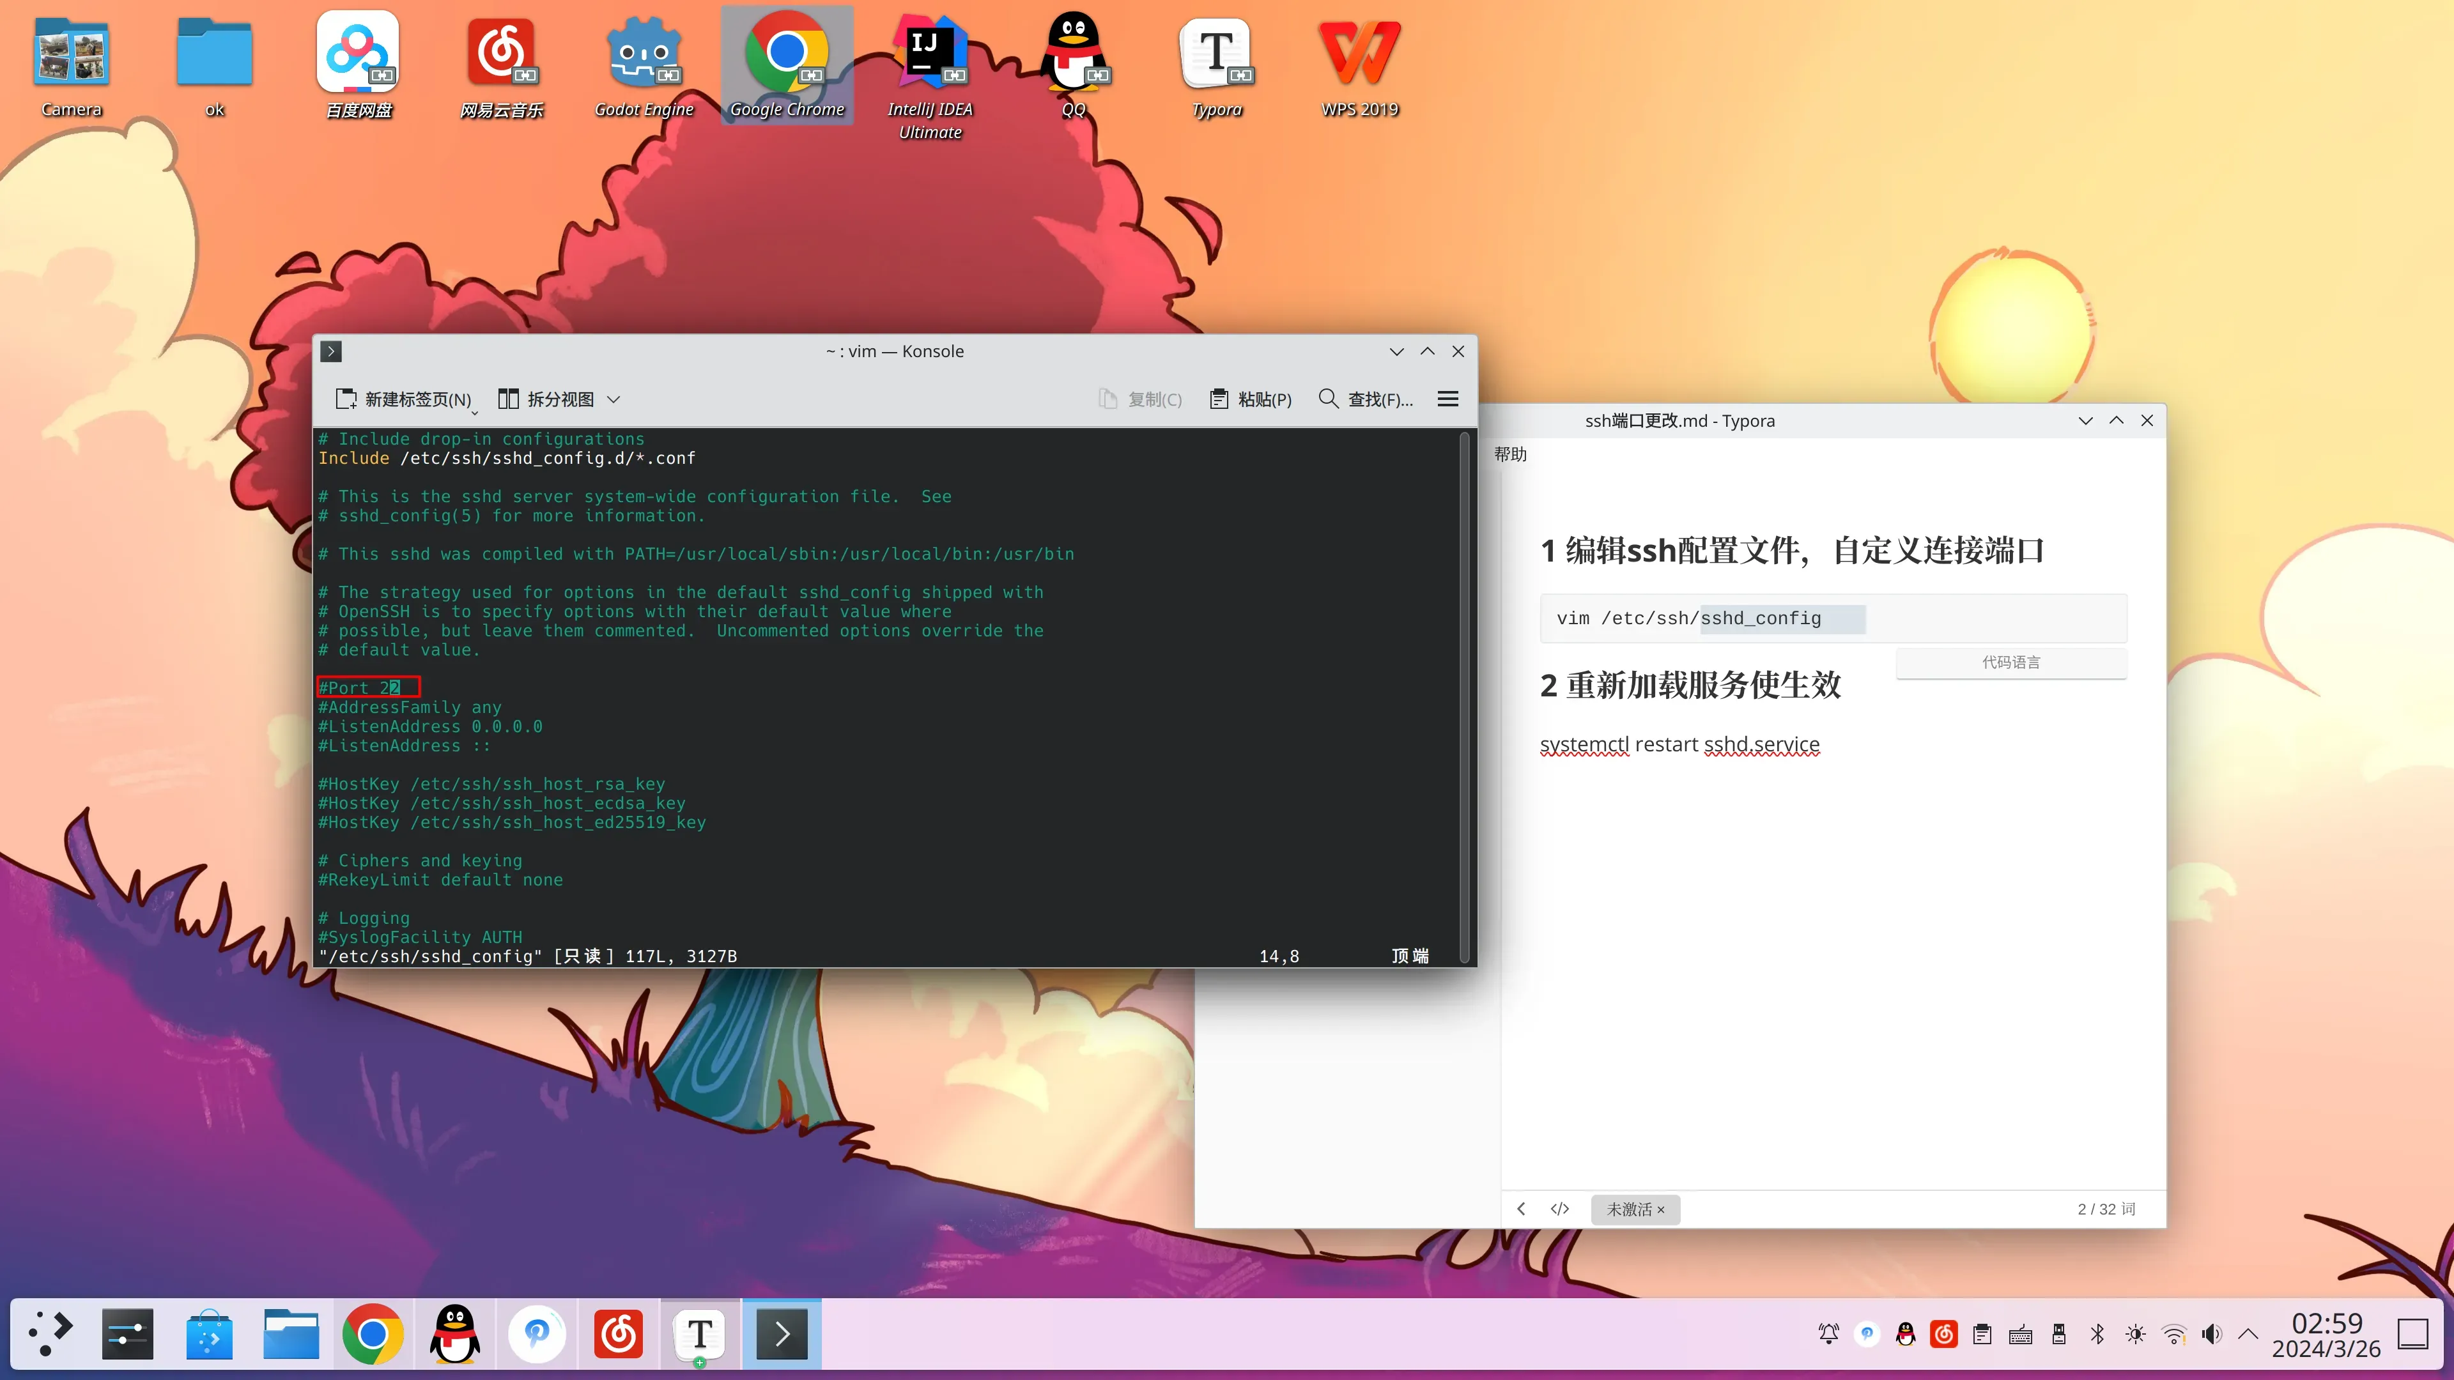Toggle source code mode icon in Typora

[x=1559, y=1209]
